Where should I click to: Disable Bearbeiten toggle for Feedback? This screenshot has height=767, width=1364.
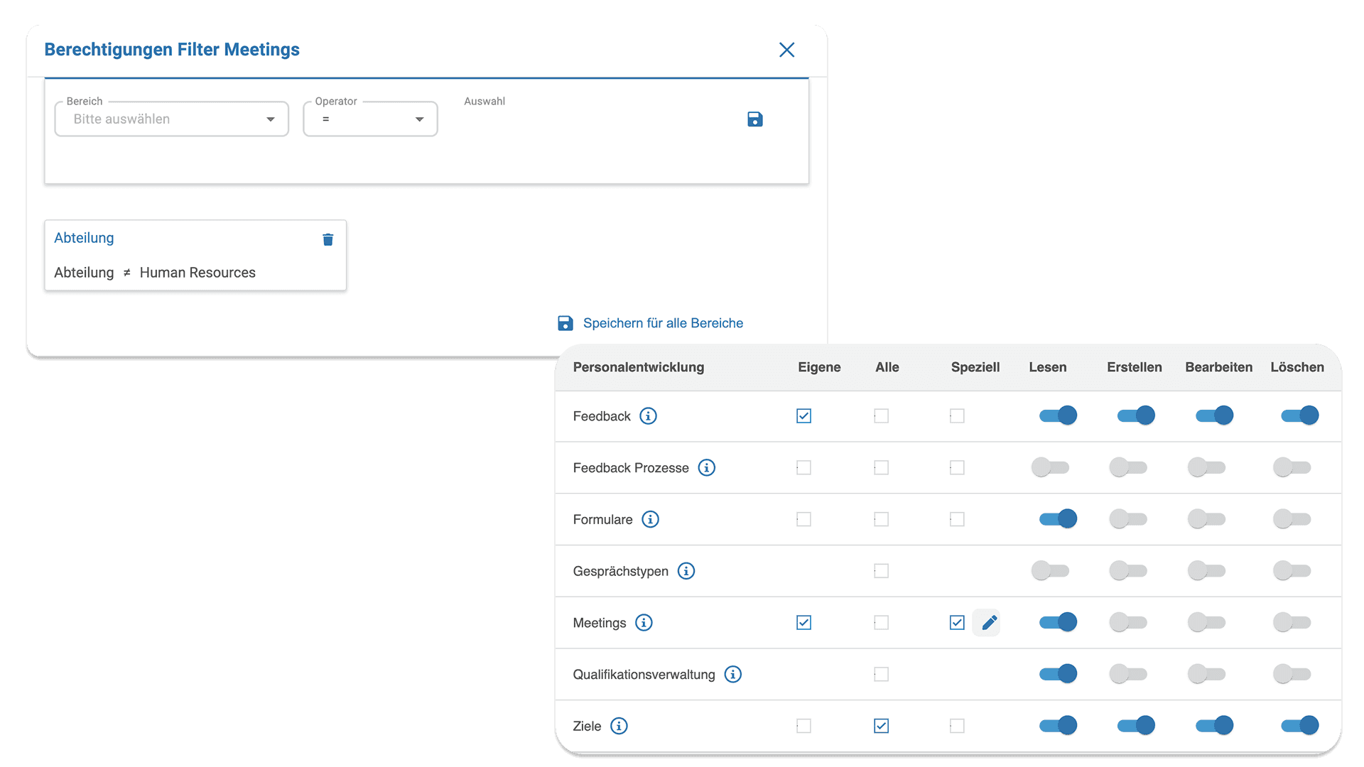pos(1214,415)
